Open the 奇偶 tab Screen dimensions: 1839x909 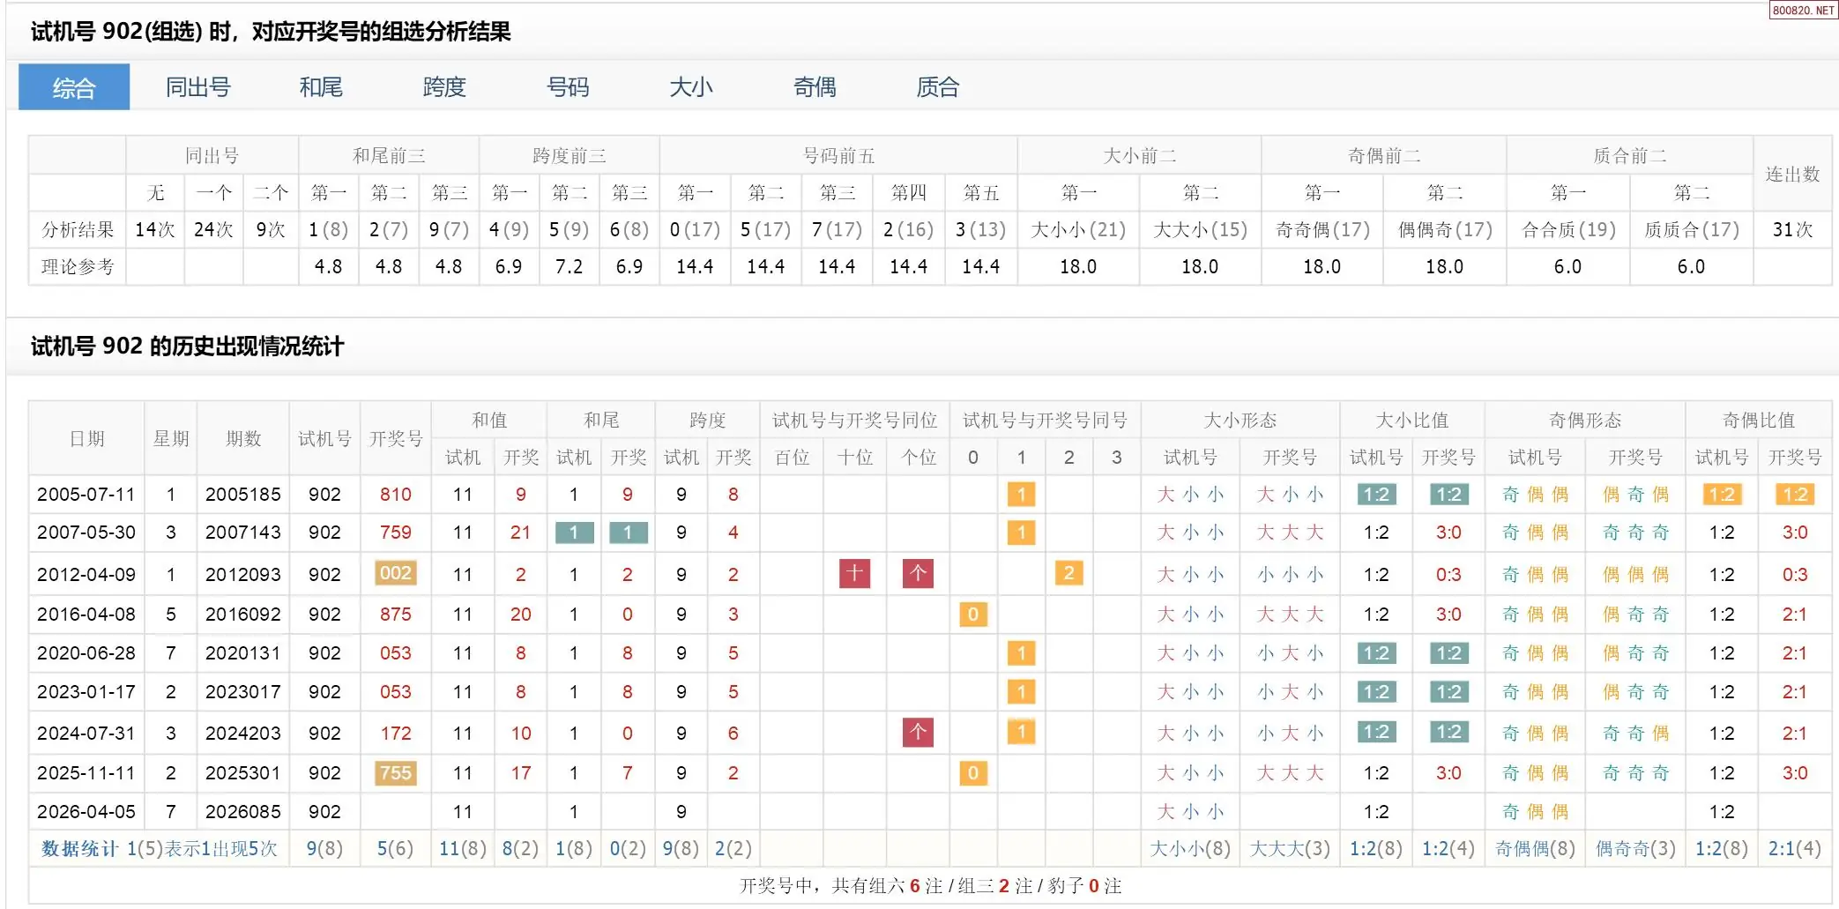click(x=815, y=87)
